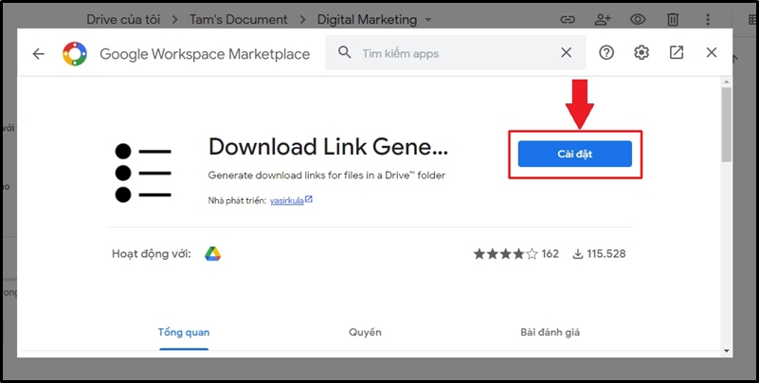759x383 pixels.
Task: Switch to the Tổng quan tab
Action: coord(184,333)
